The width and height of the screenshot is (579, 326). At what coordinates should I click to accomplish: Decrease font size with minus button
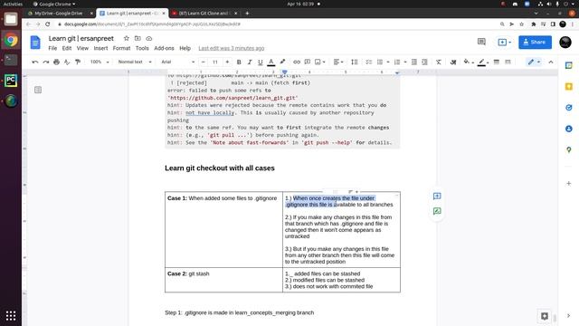pos(203,62)
